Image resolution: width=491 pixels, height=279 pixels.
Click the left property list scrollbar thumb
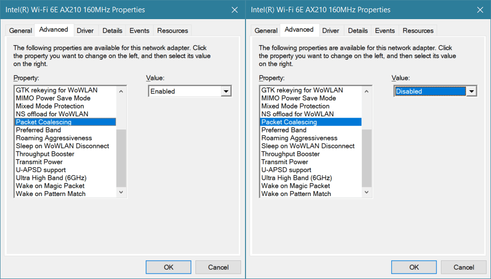pyautogui.click(x=121, y=158)
